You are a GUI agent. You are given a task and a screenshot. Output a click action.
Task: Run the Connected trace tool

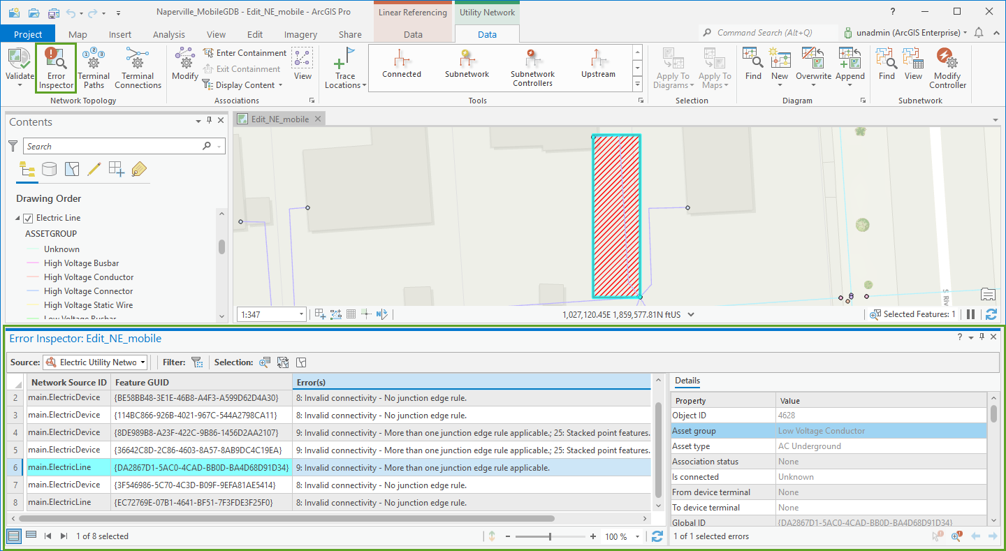click(x=402, y=64)
